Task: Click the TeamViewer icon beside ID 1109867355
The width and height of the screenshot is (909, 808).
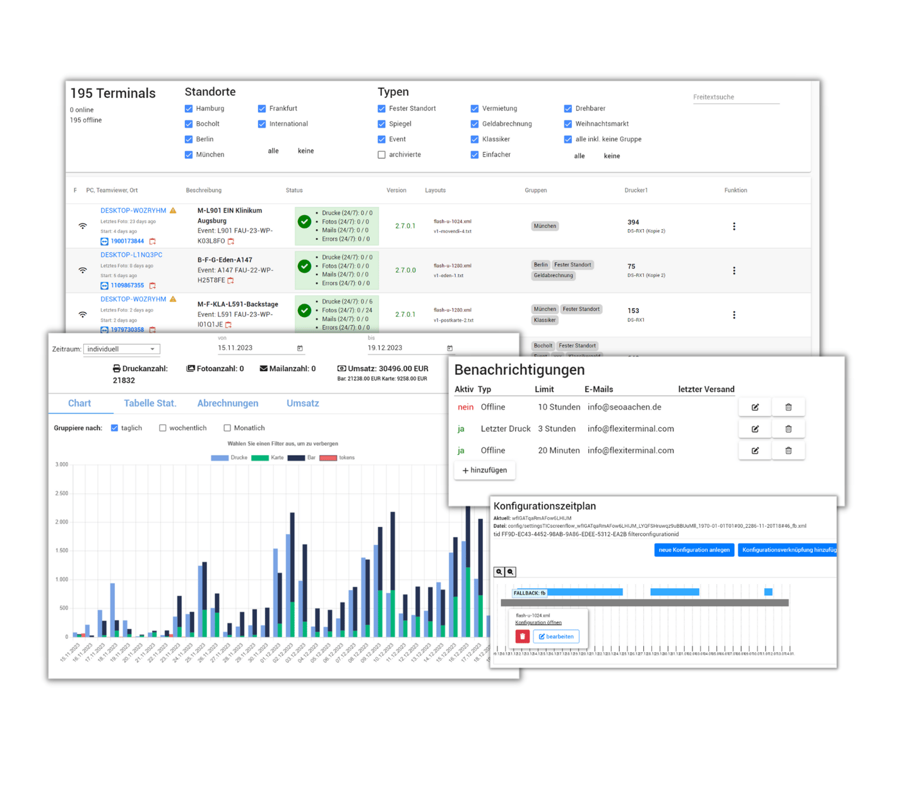Action: pos(104,285)
